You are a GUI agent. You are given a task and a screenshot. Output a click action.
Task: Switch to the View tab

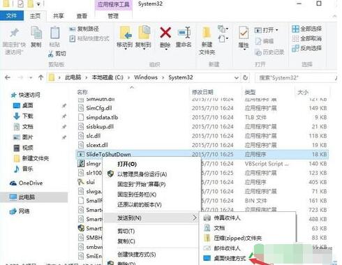coord(82,16)
